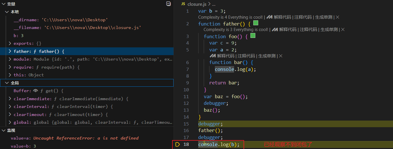Expand clearImmediate in globals
Screen dimensions: 393x149
click(x=10, y=99)
